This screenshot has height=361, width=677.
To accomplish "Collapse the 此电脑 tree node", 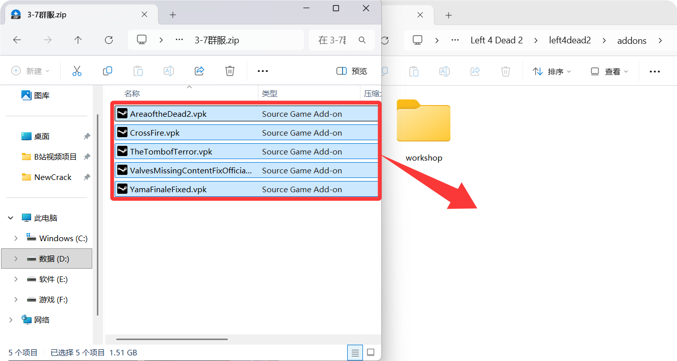I will click(x=11, y=218).
